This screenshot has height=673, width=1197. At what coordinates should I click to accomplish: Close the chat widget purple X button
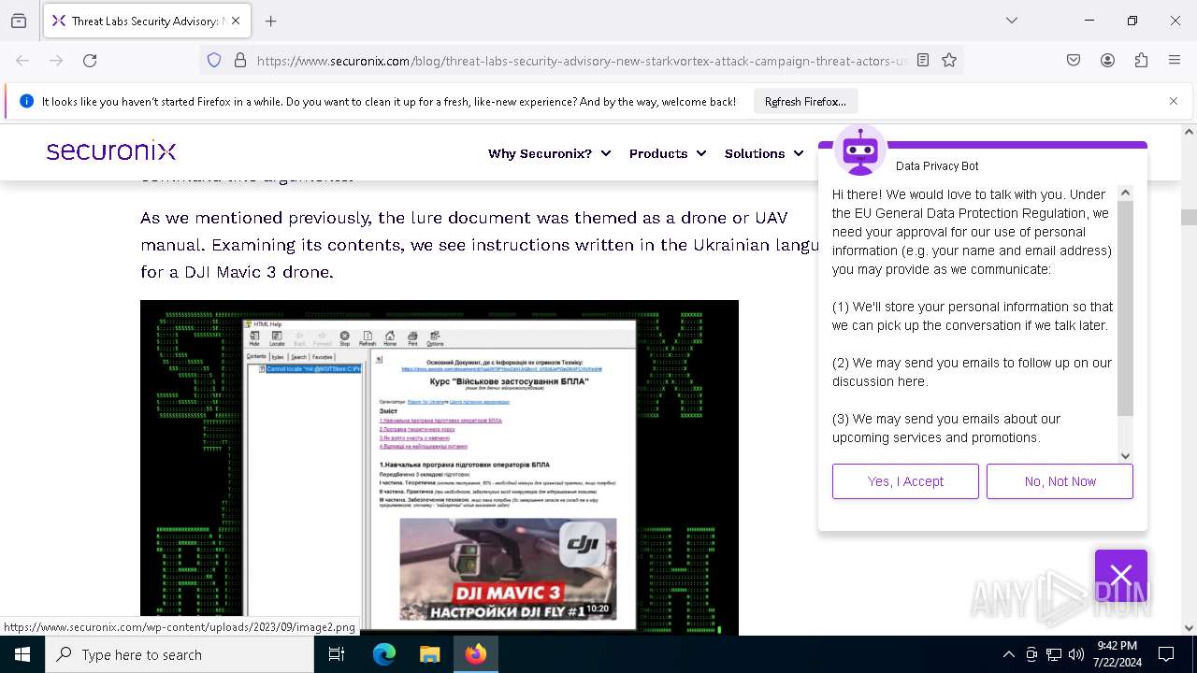(x=1121, y=574)
